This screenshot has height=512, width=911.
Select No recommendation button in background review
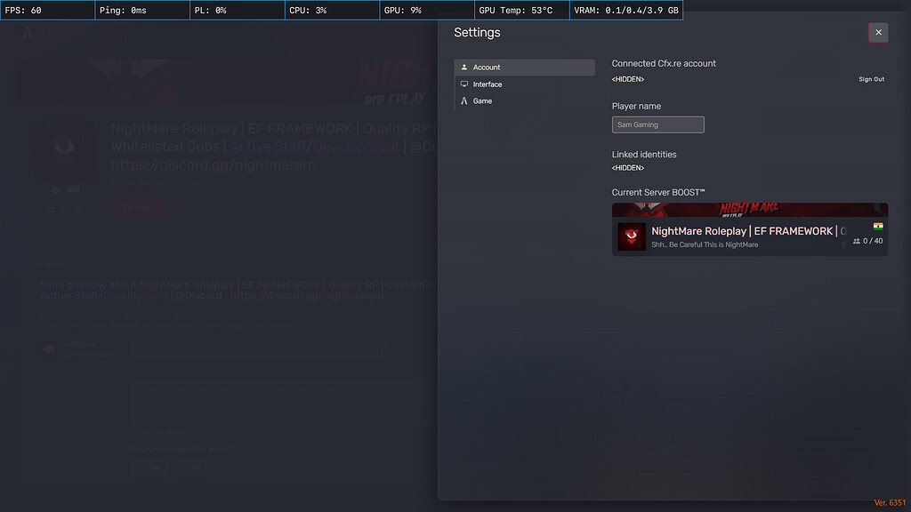pyautogui.click(x=189, y=467)
